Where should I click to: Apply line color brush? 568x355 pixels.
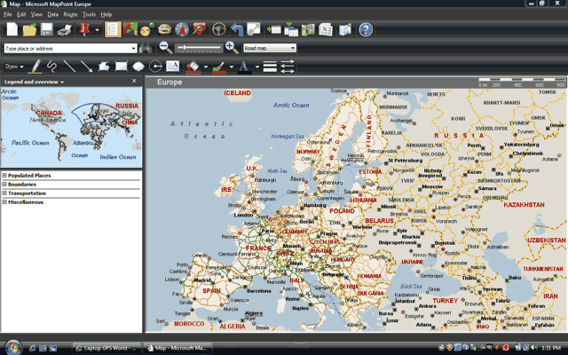pos(219,67)
